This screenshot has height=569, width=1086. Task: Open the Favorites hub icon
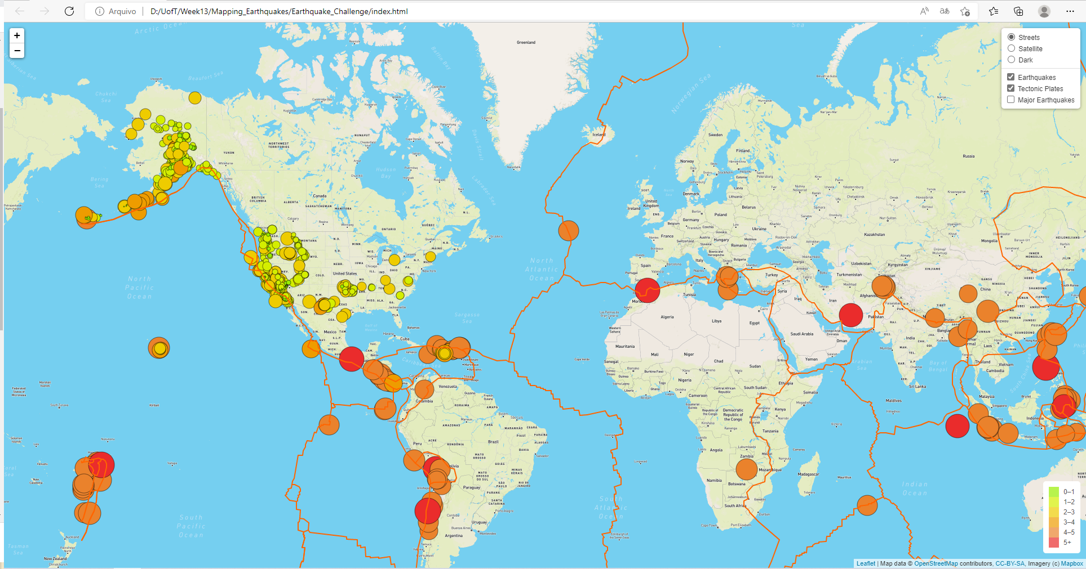pos(994,11)
